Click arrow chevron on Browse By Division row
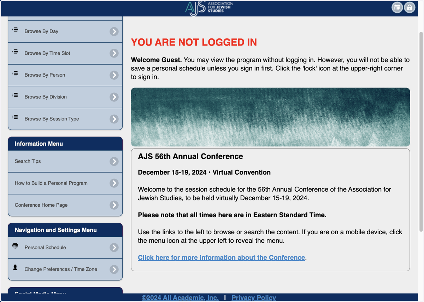Viewport: 424px width, 302px height. coord(114,97)
